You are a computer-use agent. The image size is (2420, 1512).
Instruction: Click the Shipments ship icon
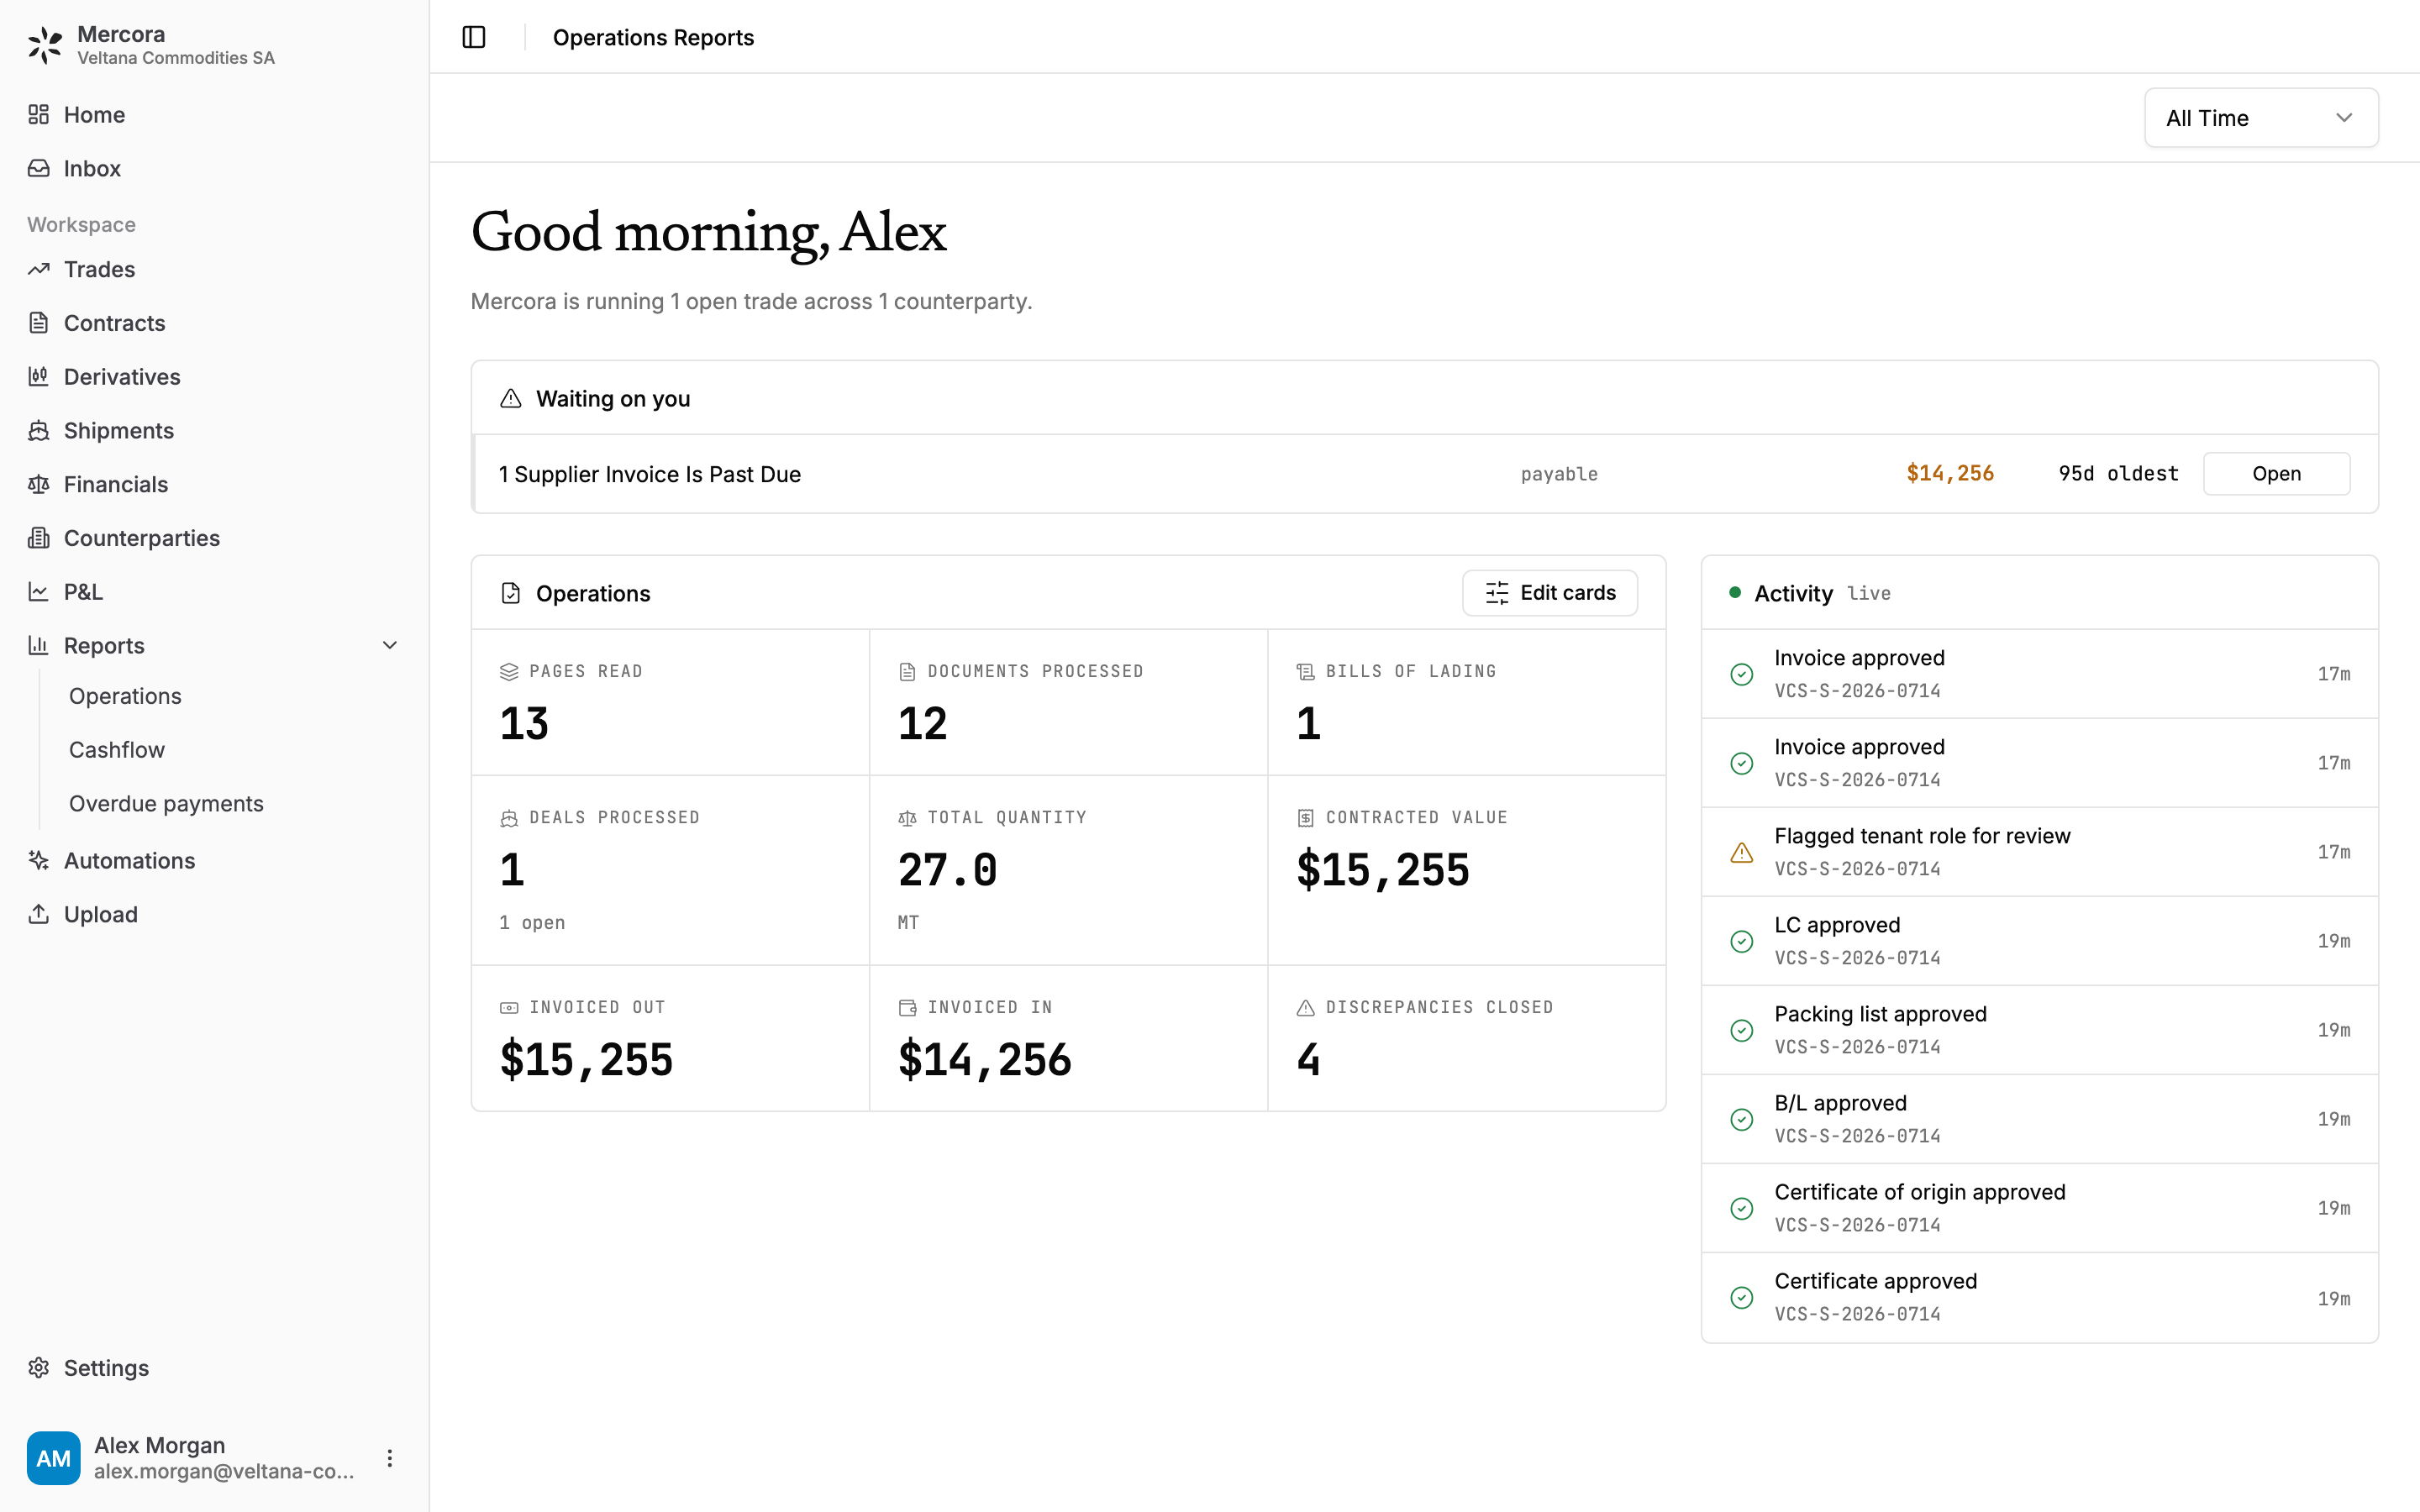(x=39, y=430)
